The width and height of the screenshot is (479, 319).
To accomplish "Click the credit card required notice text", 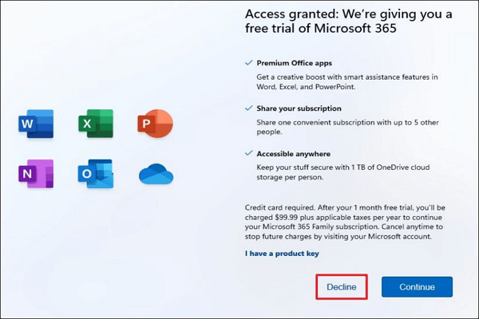I will [345, 222].
